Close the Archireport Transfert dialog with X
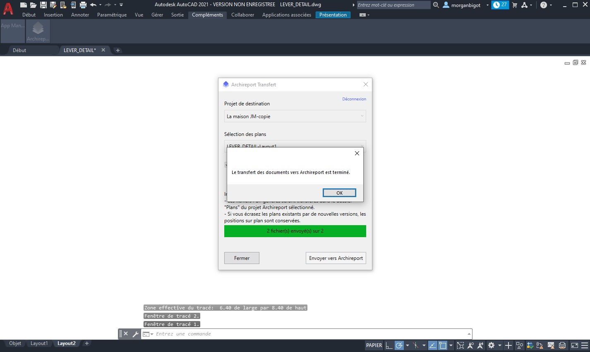The width and height of the screenshot is (590, 352). (x=366, y=84)
